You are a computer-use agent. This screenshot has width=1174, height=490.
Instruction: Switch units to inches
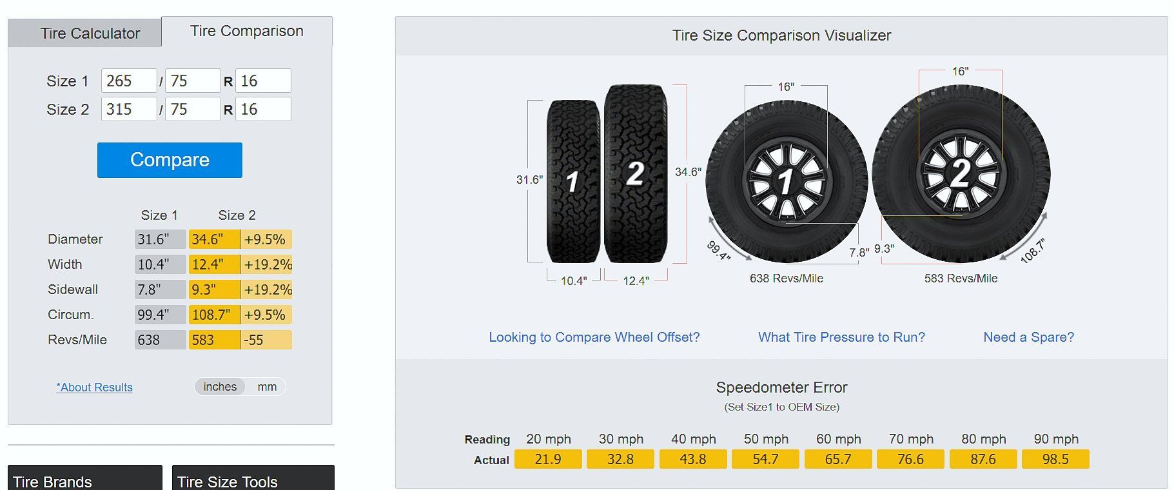pos(220,387)
